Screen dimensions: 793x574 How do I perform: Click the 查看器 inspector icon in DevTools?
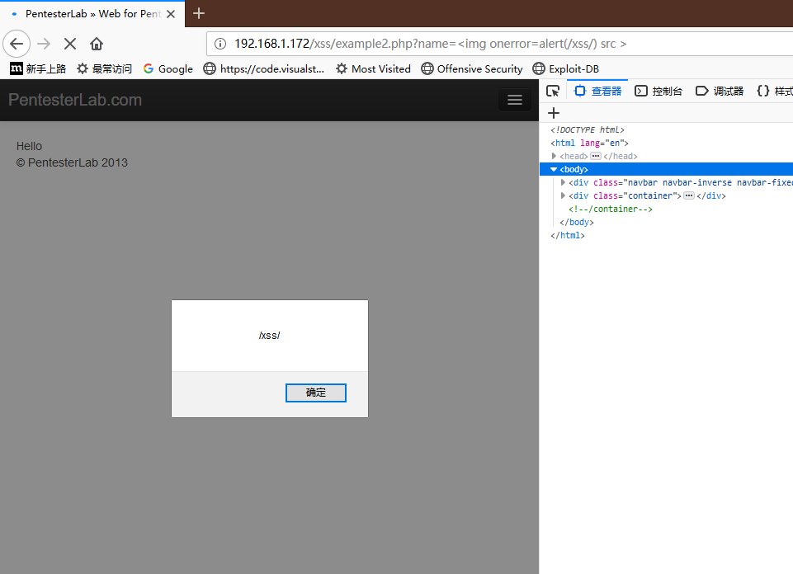[x=597, y=91]
